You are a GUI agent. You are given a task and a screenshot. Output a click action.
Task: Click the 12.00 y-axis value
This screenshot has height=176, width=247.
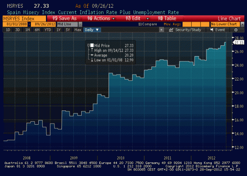pyautogui.click(x=239, y=148)
